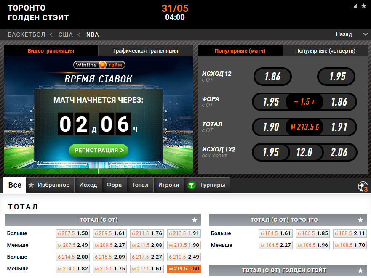Pick ФОРА right odds 1.86
Screen dimensions: 371x278
(339, 102)
